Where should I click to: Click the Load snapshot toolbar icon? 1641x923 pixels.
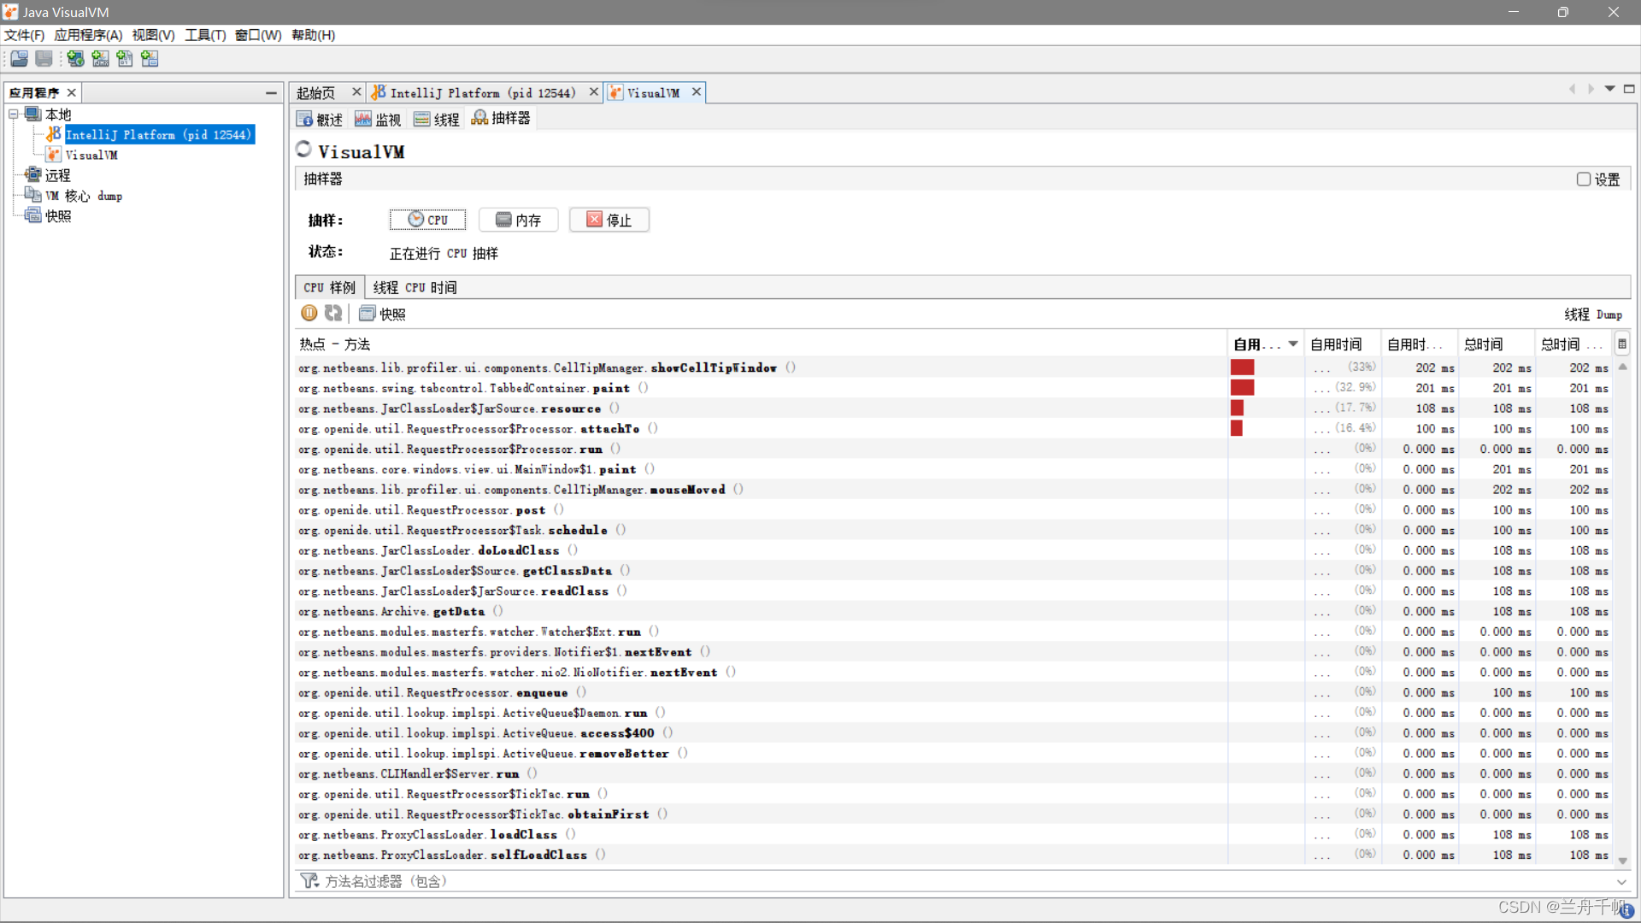click(x=19, y=59)
